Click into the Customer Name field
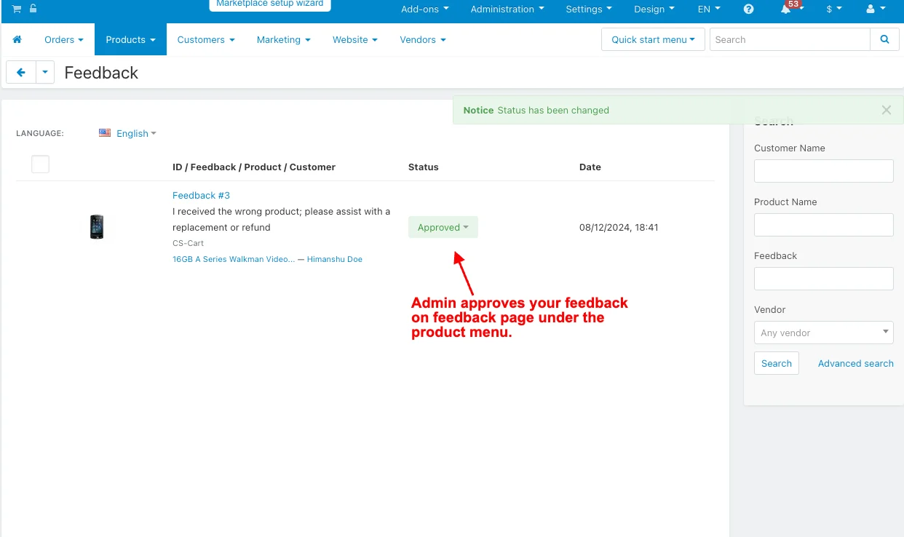This screenshot has width=904, height=537. tap(823, 171)
